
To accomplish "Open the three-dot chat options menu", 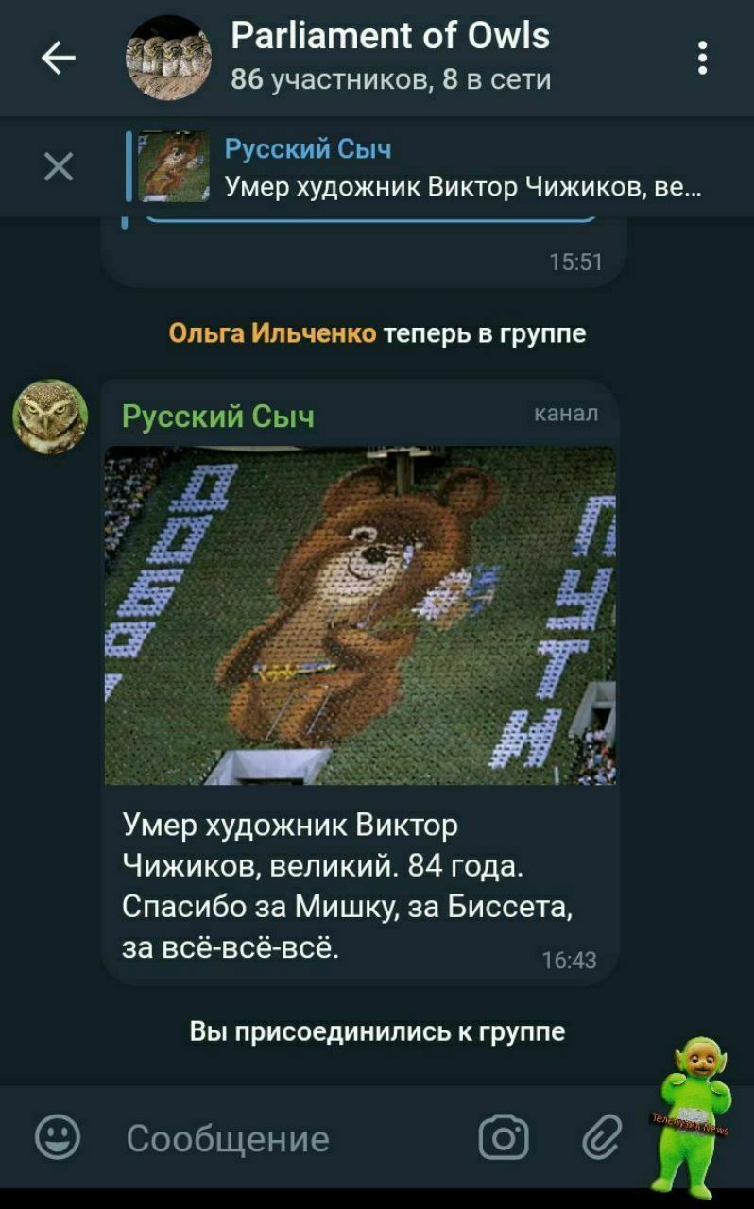I will click(x=702, y=58).
